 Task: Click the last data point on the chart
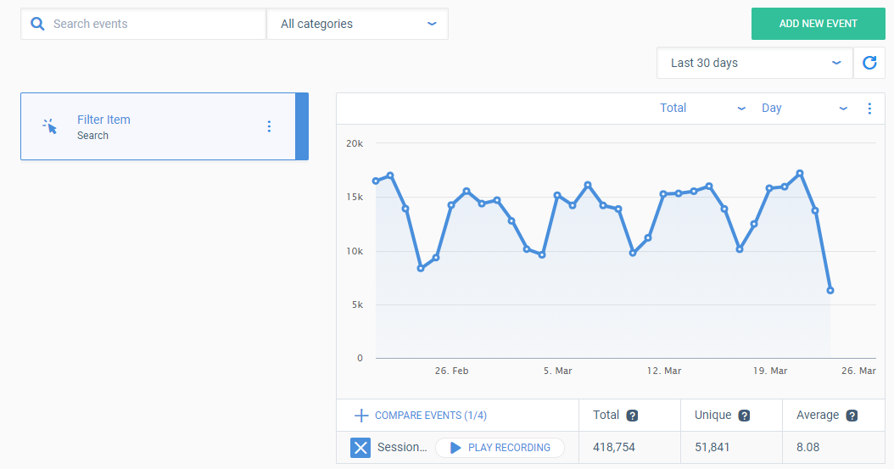(x=830, y=291)
